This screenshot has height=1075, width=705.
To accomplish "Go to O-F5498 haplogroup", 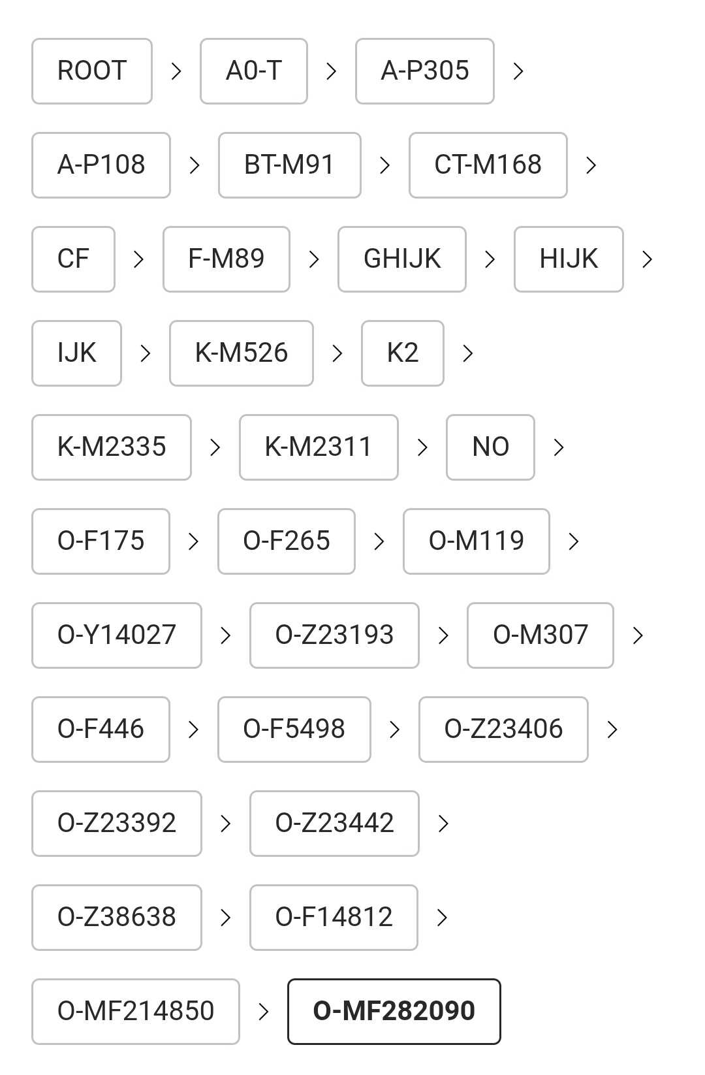I will [294, 730].
